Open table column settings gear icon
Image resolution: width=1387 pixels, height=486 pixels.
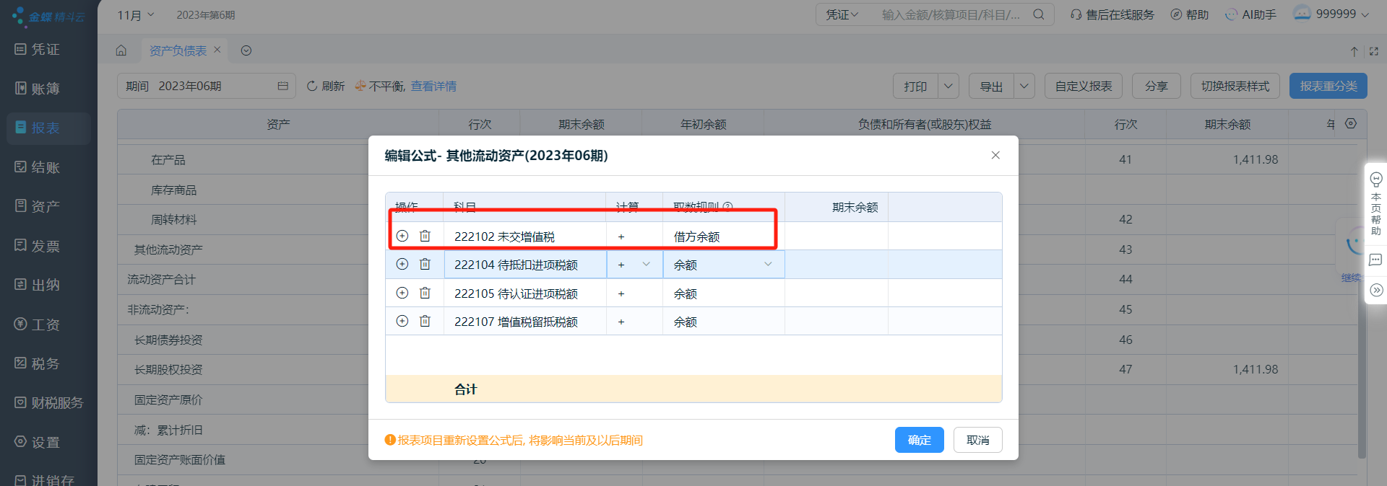pyautogui.click(x=1351, y=124)
